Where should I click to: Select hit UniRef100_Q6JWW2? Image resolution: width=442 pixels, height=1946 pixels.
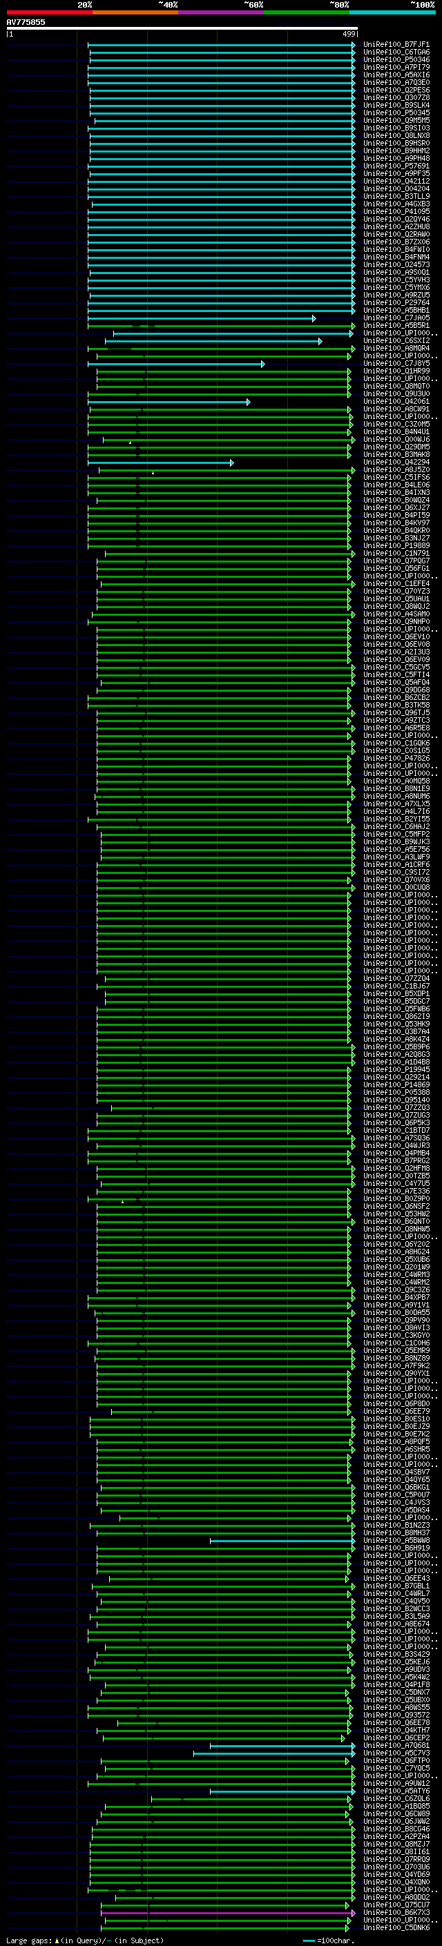396,1820
